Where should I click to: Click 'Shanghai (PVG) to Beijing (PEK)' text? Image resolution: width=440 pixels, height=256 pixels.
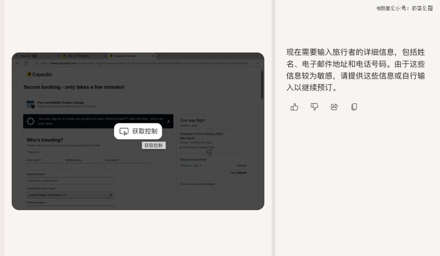point(202,134)
